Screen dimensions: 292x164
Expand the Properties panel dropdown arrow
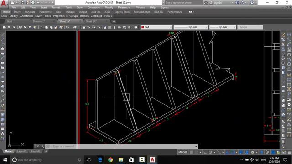[x=67, y=16]
